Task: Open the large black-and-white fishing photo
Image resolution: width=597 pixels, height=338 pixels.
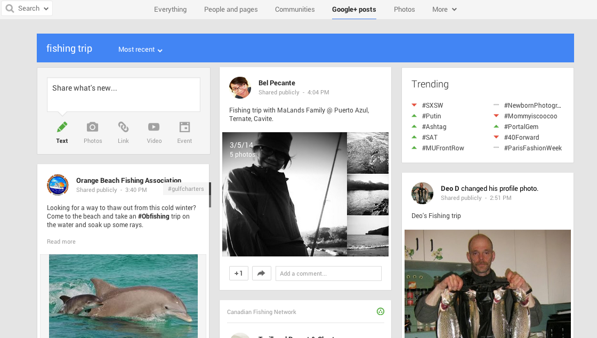Action: 284,195
